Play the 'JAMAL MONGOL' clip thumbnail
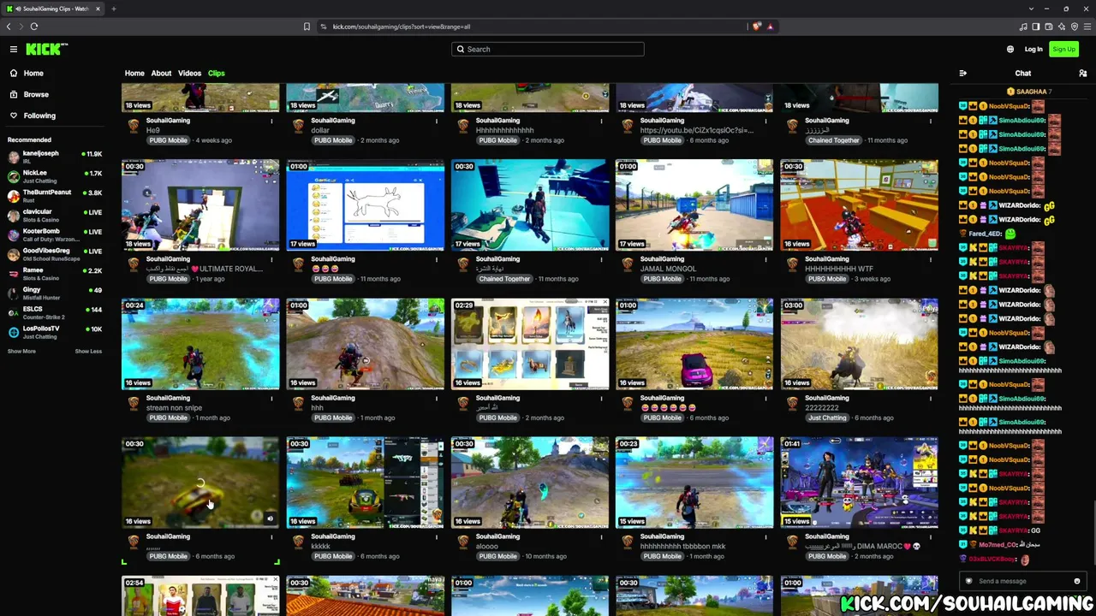Viewport: 1096px width, 616px height. [694, 204]
